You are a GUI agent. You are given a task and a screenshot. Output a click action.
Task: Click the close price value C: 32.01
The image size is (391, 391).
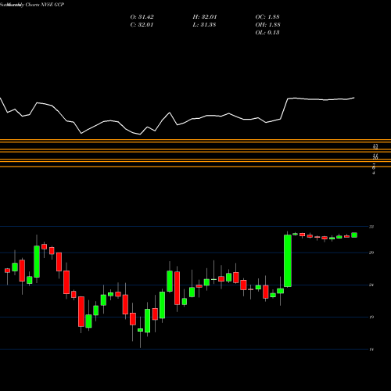(x=142, y=25)
